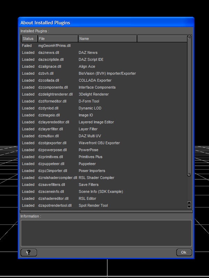Select the Layer Filter row
This screenshot has height=278, width=209.
coord(104,129)
